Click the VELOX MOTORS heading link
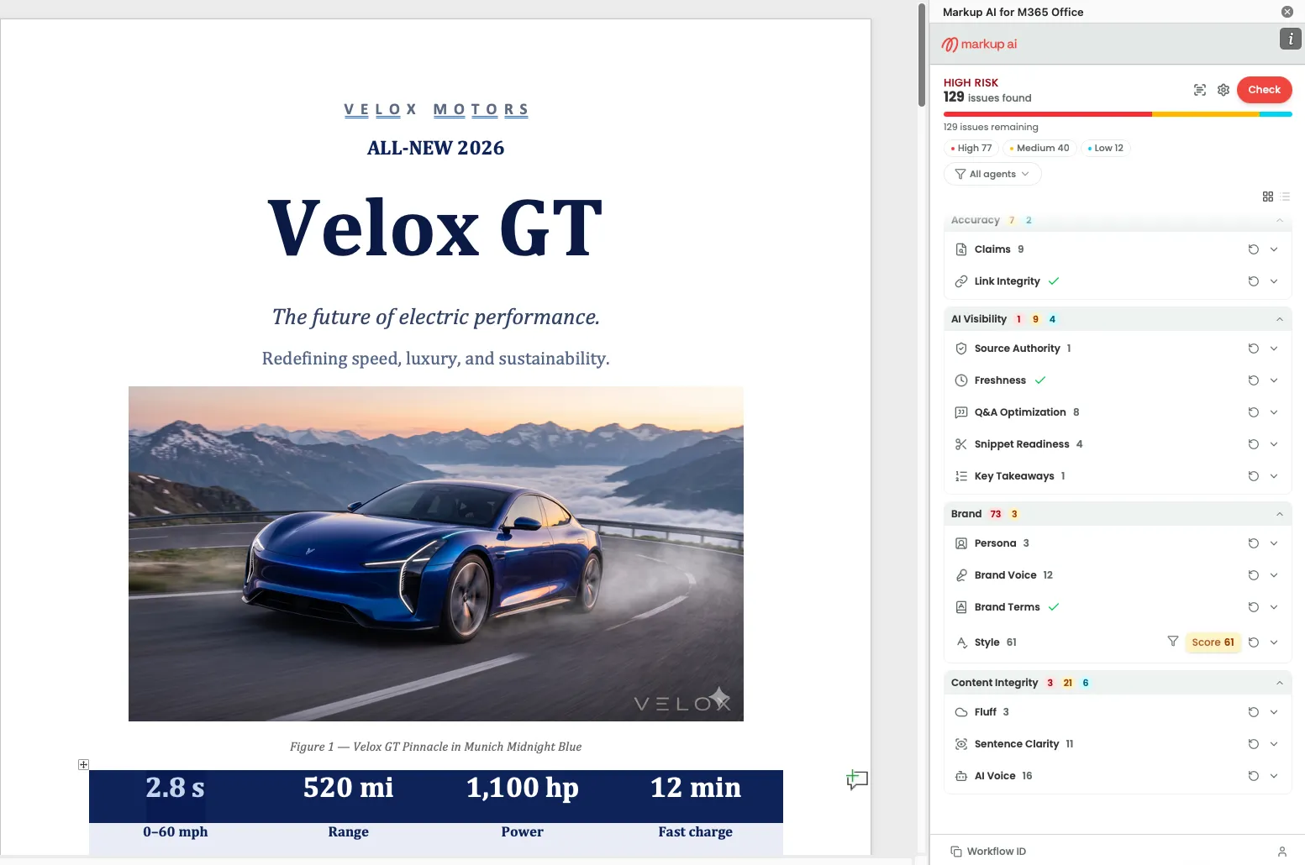This screenshot has height=865, width=1305. coord(436,109)
